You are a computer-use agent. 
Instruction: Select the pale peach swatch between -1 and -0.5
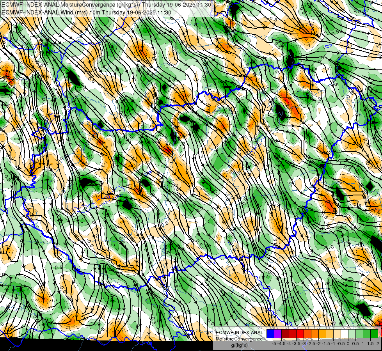[x=337, y=333]
